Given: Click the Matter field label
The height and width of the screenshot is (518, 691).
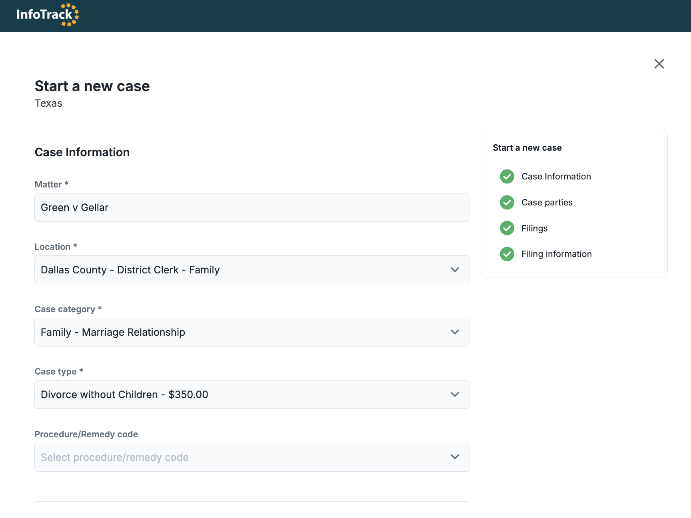Looking at the screenshot, I should pyautogui.click(x=48, y=184).
